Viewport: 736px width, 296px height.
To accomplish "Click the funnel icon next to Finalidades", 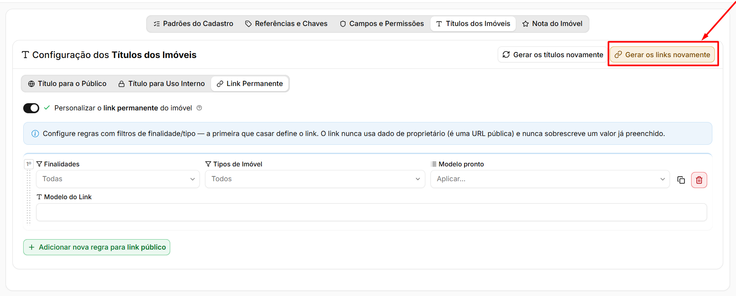I will [39, 164].
